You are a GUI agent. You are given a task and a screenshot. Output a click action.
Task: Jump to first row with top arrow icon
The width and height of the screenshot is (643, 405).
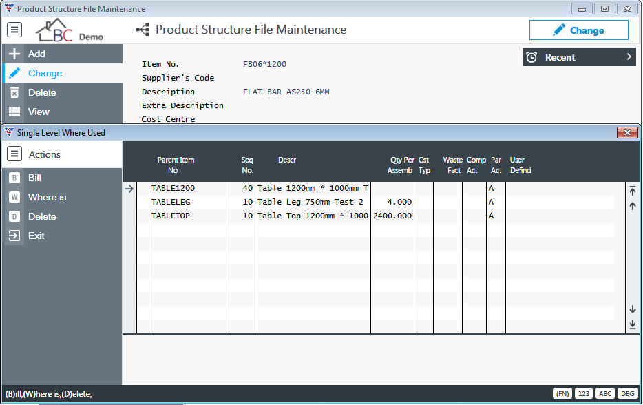click(633, 190)
